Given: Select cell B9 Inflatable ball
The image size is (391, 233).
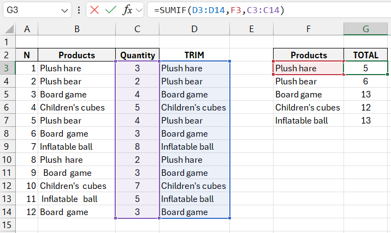Looking at the screenshot, I should point(76,146).
